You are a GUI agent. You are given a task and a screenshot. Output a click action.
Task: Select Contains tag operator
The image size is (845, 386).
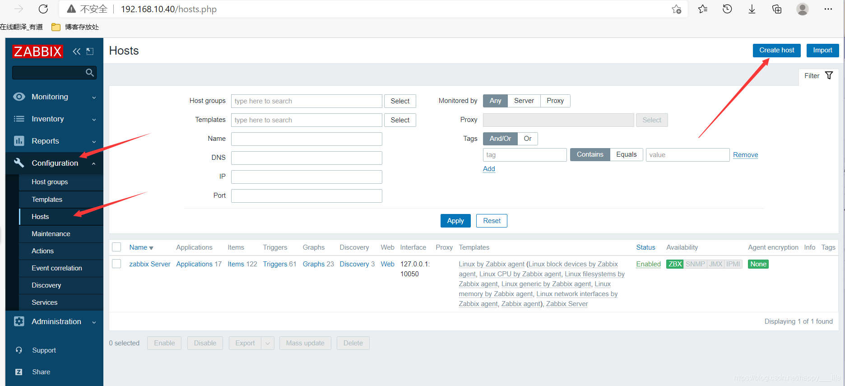[590, 154]
